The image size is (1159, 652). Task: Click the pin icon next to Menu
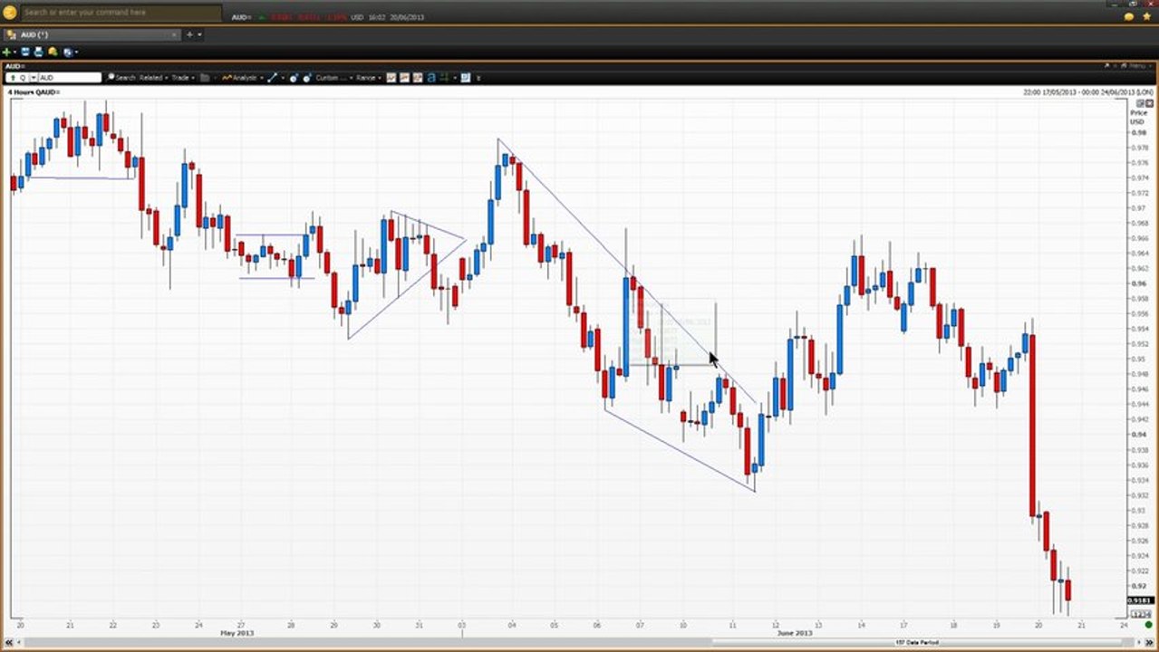(1106, 66)
